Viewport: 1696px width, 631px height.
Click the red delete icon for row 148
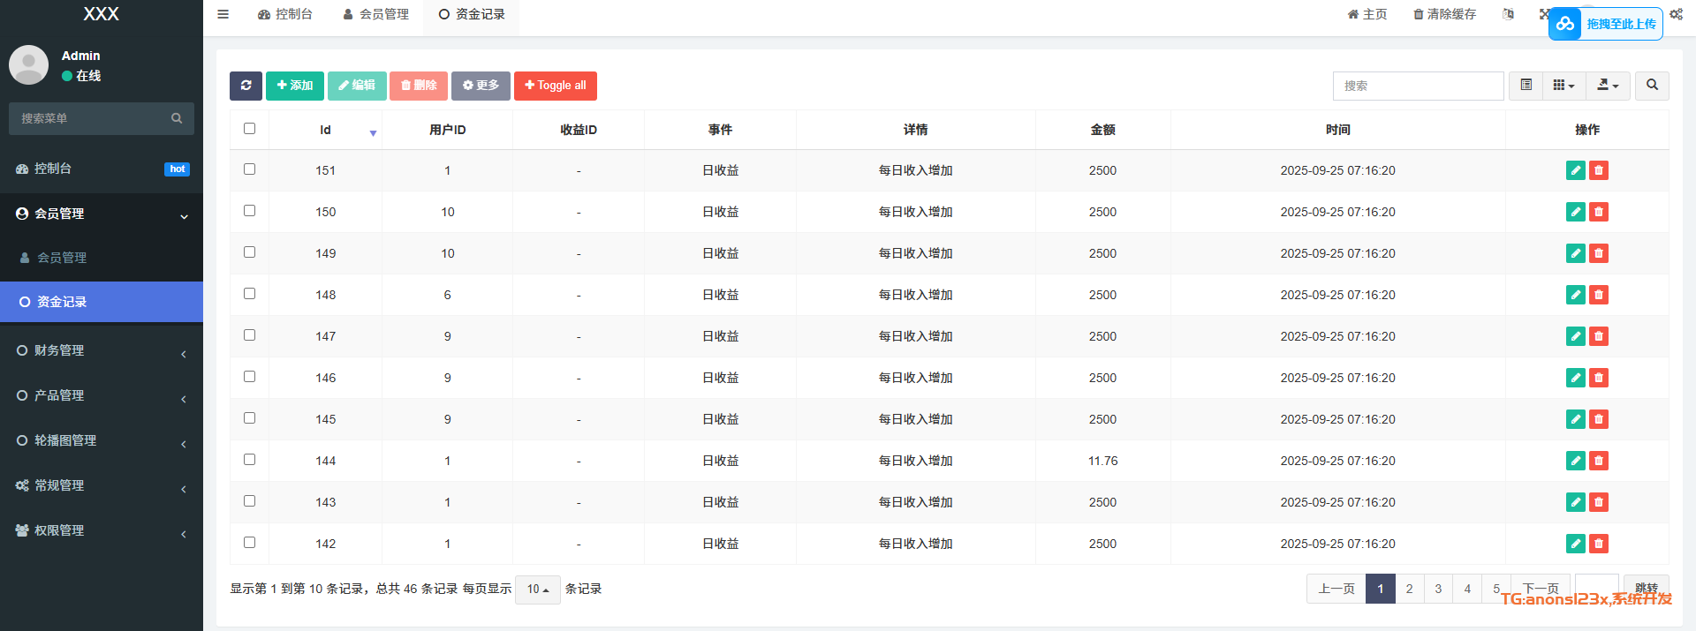pos(1598,295)
